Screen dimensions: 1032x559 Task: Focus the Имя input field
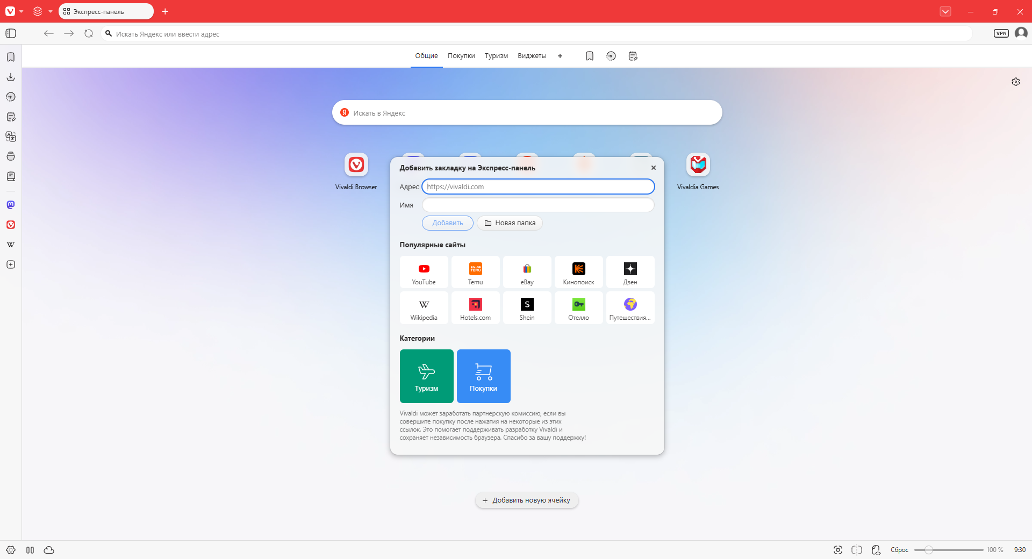(538, 205)
